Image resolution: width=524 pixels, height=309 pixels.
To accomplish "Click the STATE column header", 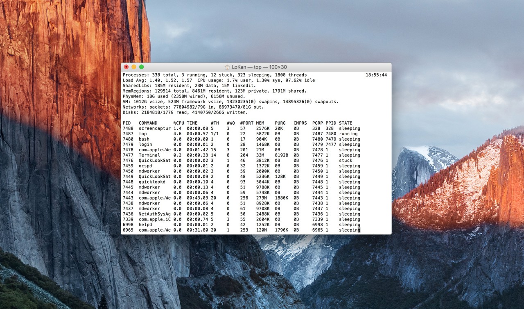I will pyautogui.click(x=345, y=123).
